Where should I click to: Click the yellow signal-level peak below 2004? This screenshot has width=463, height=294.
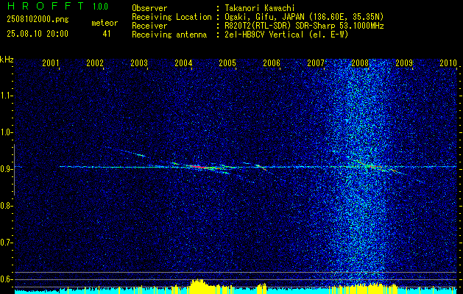[197, 285]
